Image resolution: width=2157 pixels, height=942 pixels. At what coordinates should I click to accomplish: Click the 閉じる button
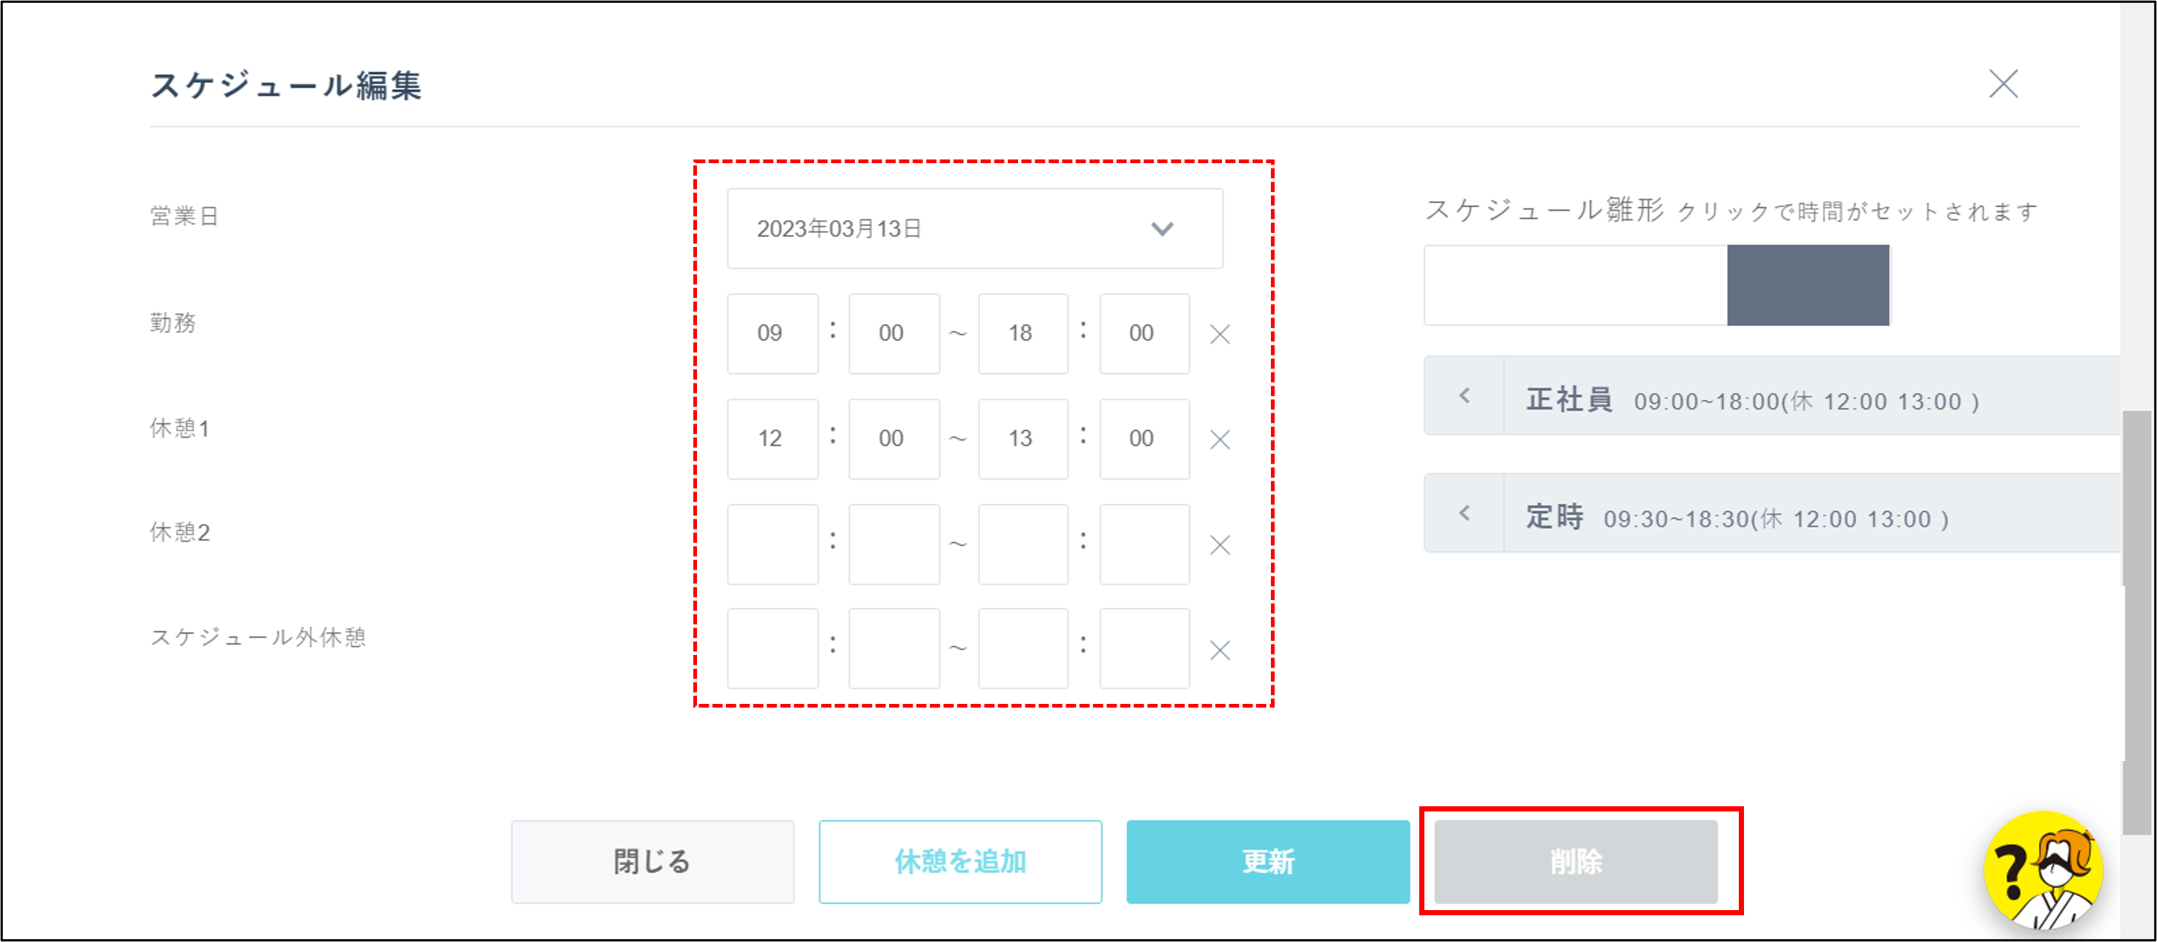653,860
